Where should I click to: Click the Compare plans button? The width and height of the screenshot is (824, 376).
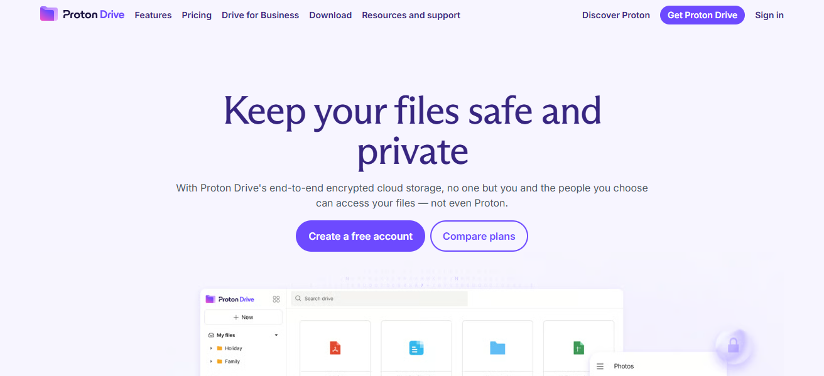pyautogui.click(x=479, y=236)
